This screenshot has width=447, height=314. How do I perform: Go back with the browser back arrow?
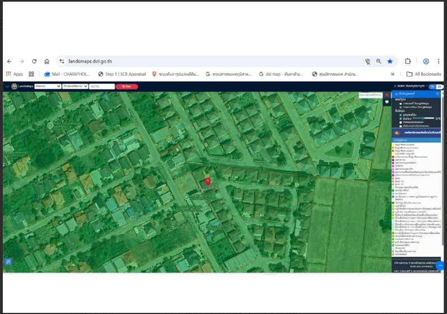click(10, 61)
